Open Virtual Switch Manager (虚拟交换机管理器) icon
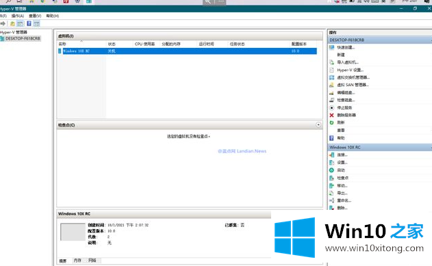Viewport: 432px width, 266px height. [x=332, y=77]
